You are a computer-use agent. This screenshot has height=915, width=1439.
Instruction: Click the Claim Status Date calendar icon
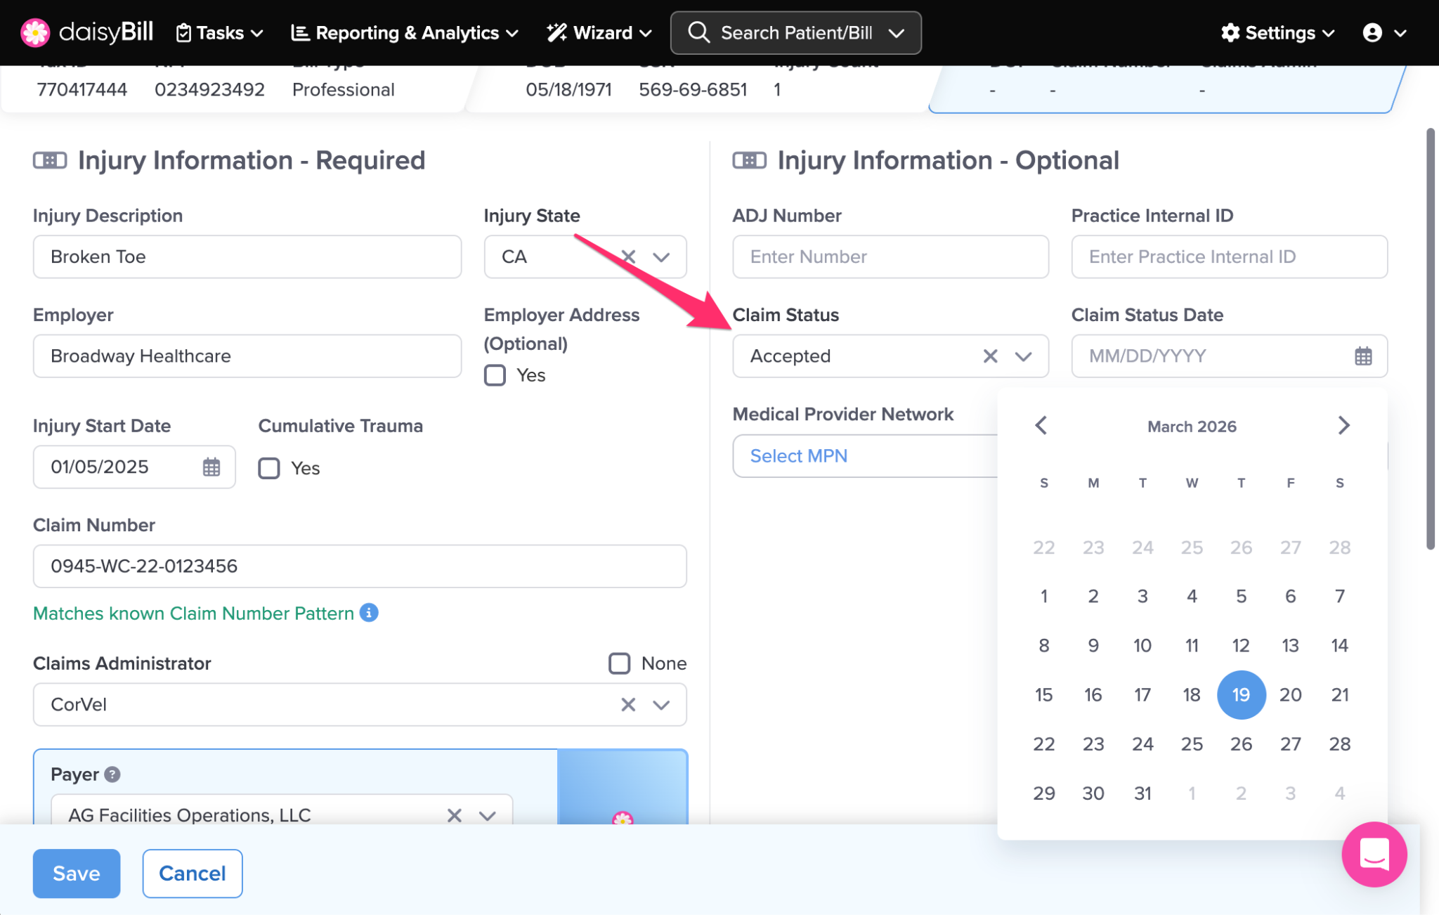1362,356
